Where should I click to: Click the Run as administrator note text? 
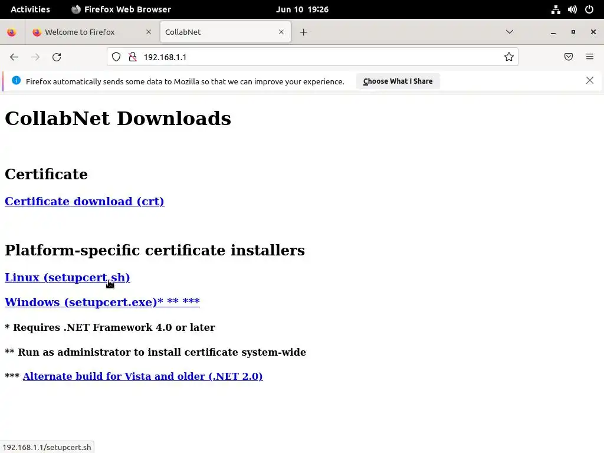point(155,352)
